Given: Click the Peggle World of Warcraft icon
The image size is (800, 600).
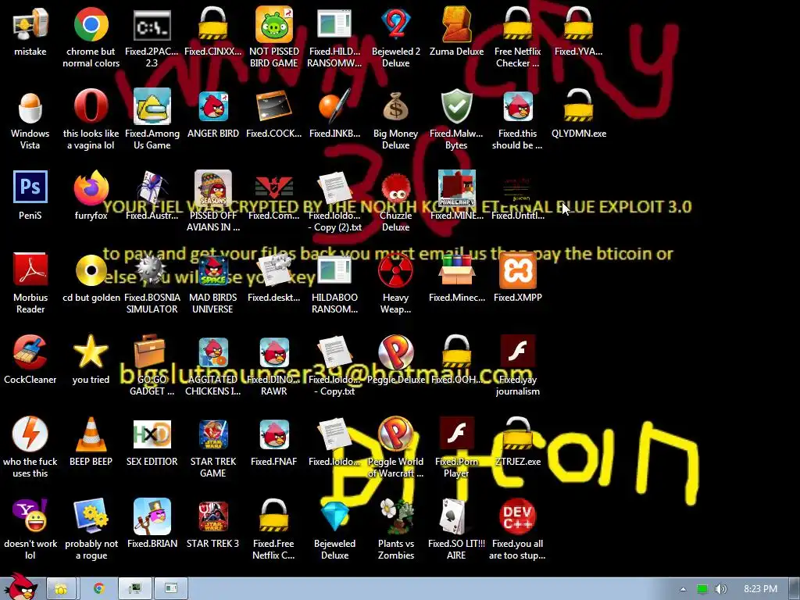Looking at the screenshot, I should coord(396,434).
